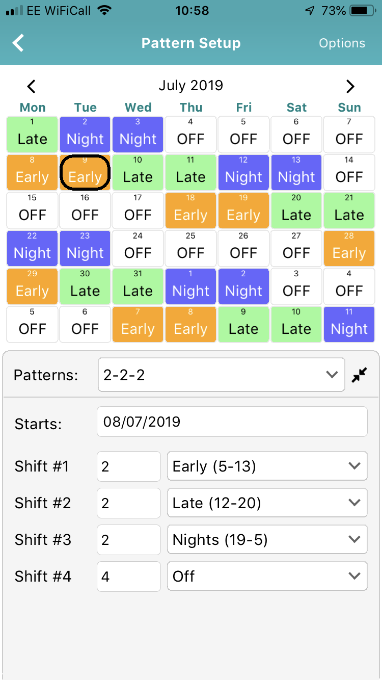Tap the back arrow to exit Pattern Setup
Viewport: 382px width, 680px height.
point(18,43)
